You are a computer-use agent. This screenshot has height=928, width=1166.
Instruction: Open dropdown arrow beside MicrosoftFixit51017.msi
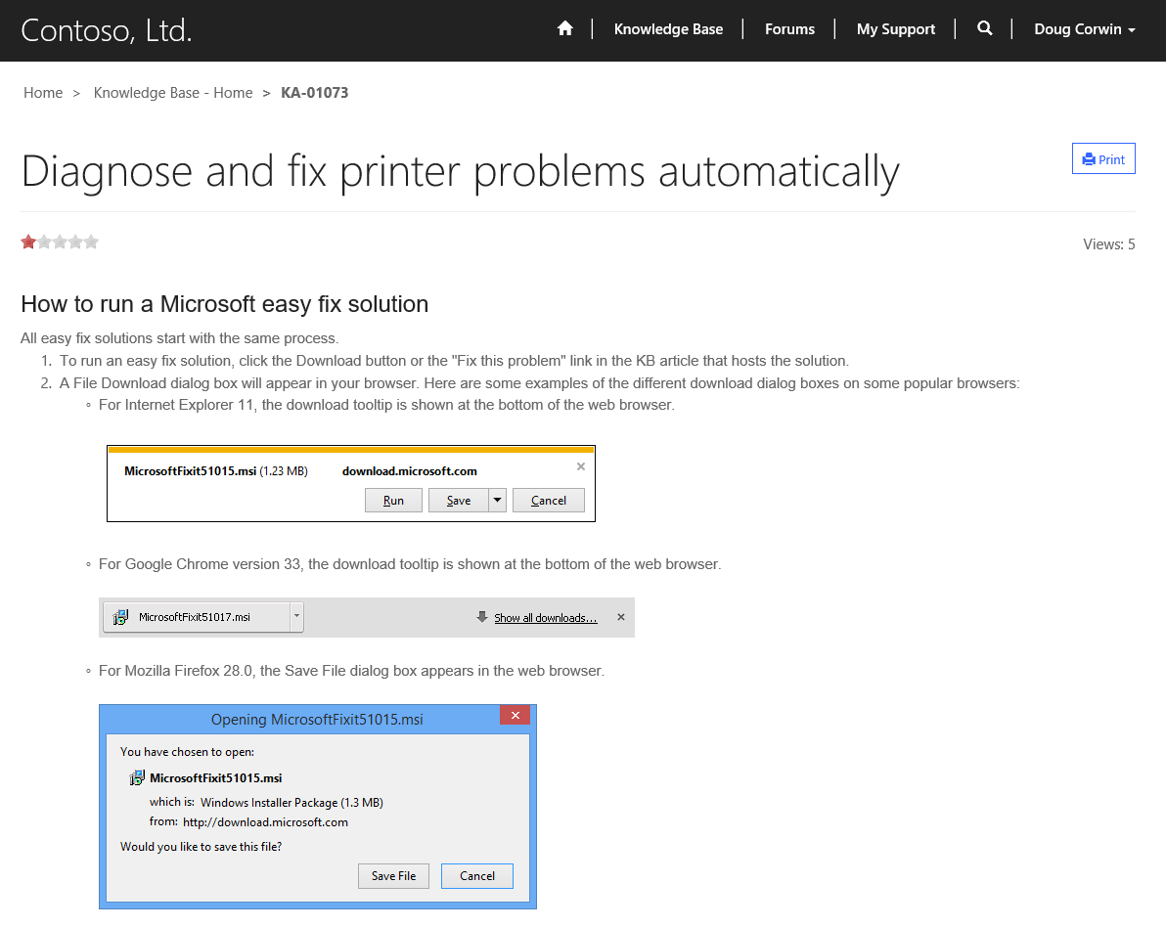[296, 617]
